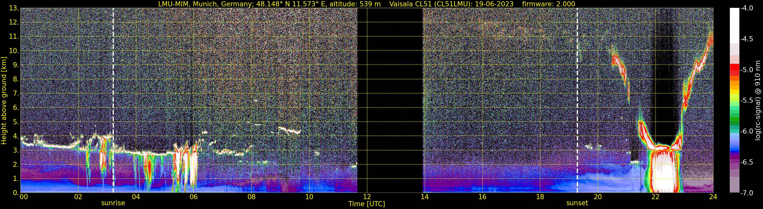Viewport: 763px width, 209px height.
Task: Click the '7.' tick on the height axis
Action: click(15, 93)
